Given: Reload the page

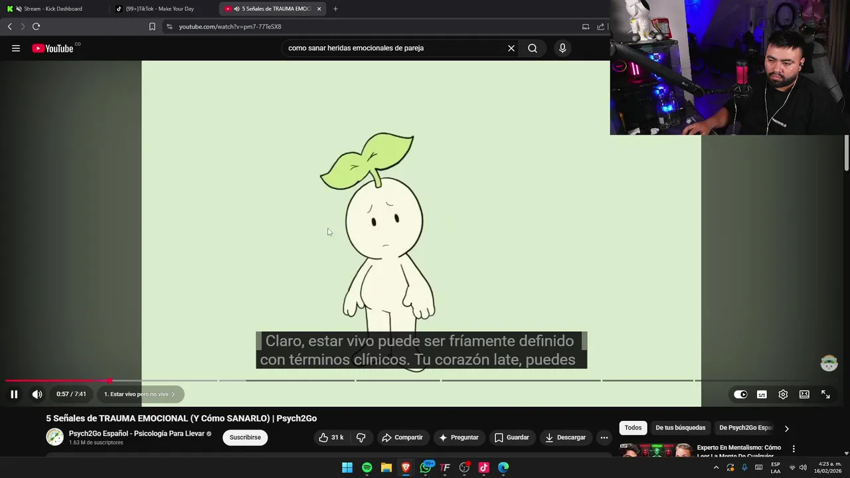Looking at the screenshot, I should point(36,27).
